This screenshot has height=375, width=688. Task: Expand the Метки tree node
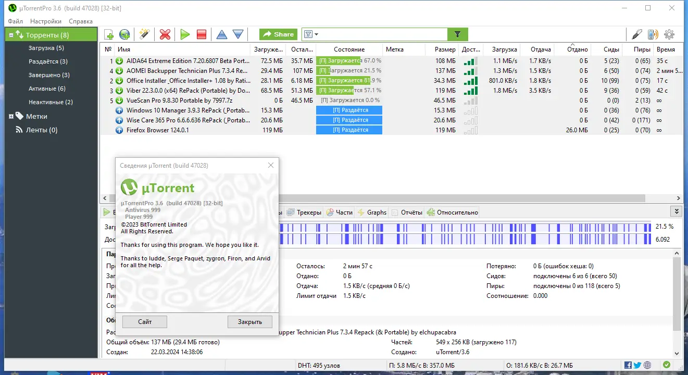tap(11, 116)
